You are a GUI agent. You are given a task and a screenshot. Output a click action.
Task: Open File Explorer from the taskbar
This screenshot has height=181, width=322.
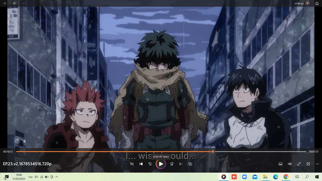coord(265,177)
